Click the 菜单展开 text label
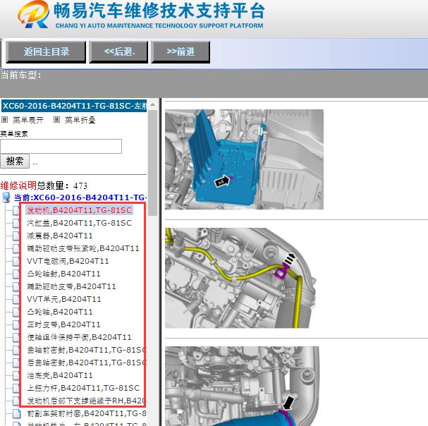Image resolution: width=428 pixels, height=426 pixels. [27, 120]
